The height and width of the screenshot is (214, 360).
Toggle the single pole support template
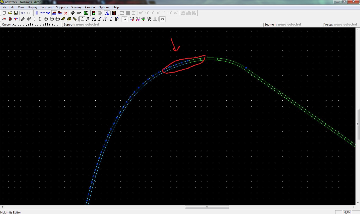82,19
